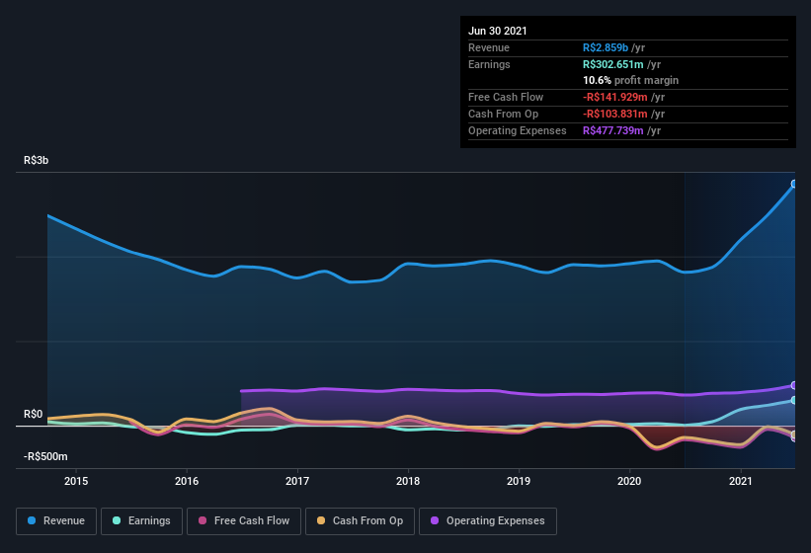
Task: Click the Operating Expenses label in tooltip
Action: (x=518, y=130)
